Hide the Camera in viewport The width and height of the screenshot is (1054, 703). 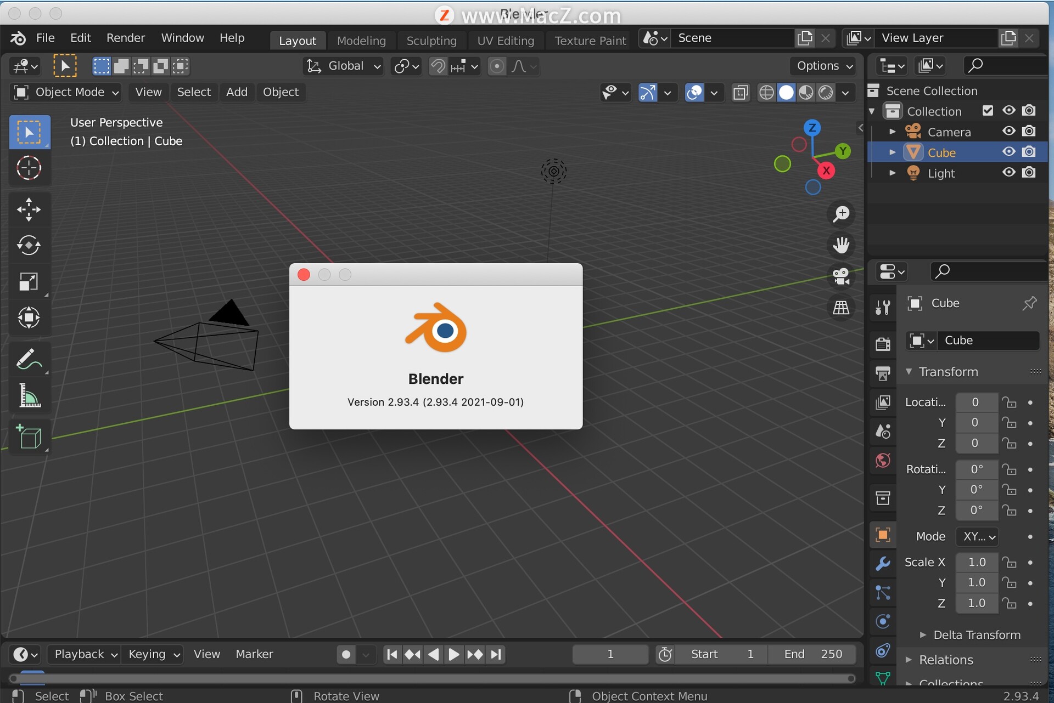[1009, 131]
